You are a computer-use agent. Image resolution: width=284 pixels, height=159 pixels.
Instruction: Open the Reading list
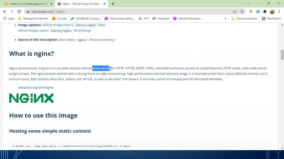pos(271,19)
